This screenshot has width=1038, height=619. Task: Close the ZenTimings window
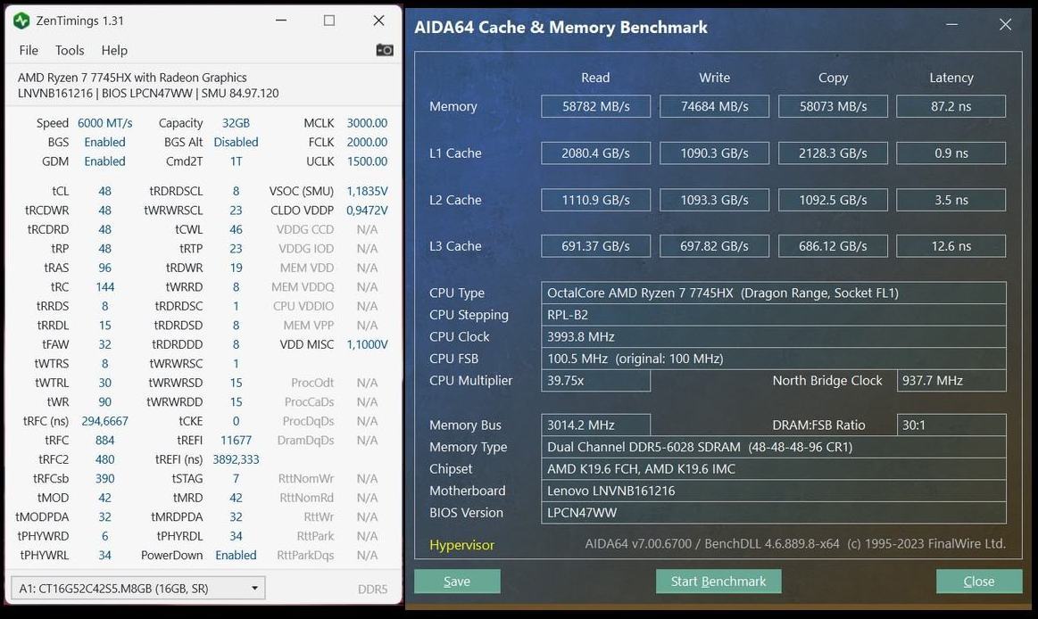tap(378, 21)
